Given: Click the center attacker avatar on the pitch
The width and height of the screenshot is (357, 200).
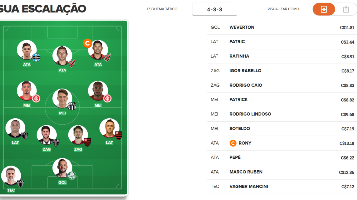Looking at the screenshot, I should click(62, 56).
